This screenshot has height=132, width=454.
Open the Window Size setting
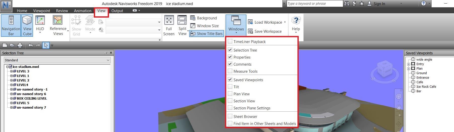[x=204, y=26]
